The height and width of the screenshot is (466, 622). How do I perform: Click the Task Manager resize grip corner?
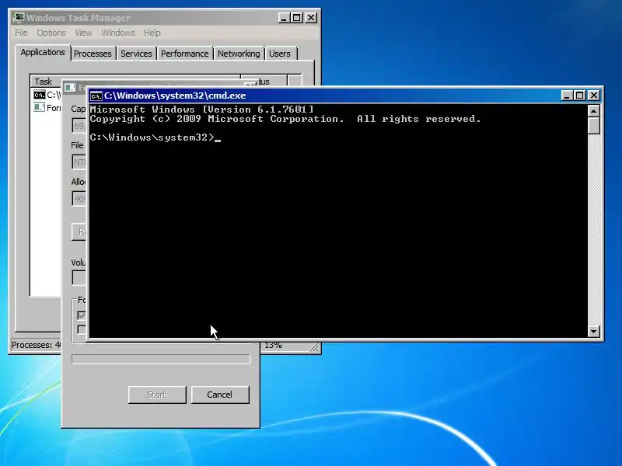[315, 347]
